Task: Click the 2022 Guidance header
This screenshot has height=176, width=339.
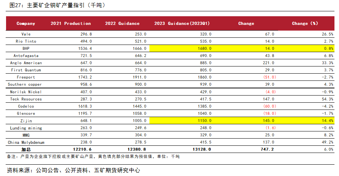Action: [122, 23]
